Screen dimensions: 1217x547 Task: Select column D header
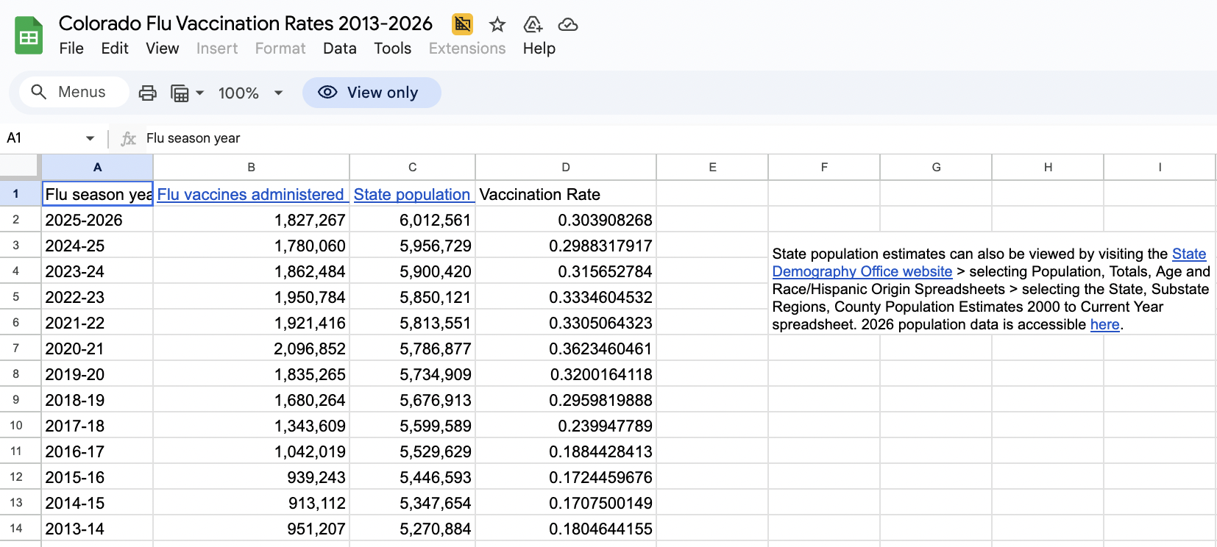click(x=565, y=167)
